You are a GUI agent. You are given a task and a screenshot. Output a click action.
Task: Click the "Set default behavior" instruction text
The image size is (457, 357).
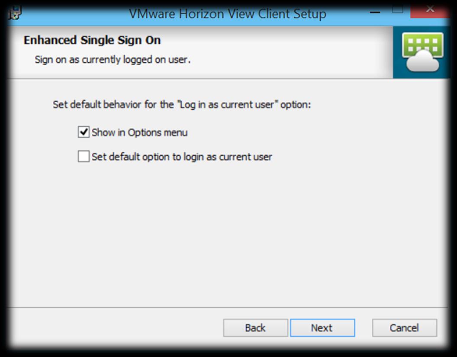pos(182,105)
